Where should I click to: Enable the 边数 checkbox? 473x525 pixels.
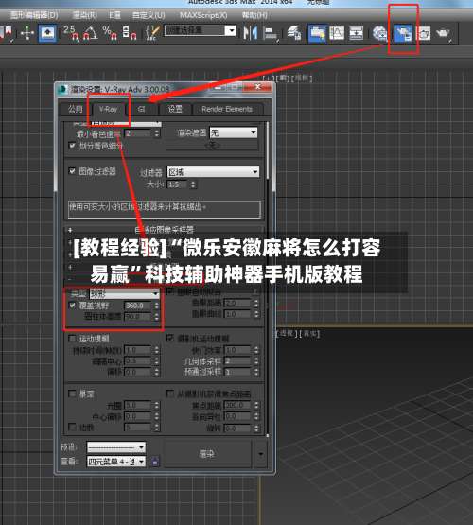tap(72, 427)
